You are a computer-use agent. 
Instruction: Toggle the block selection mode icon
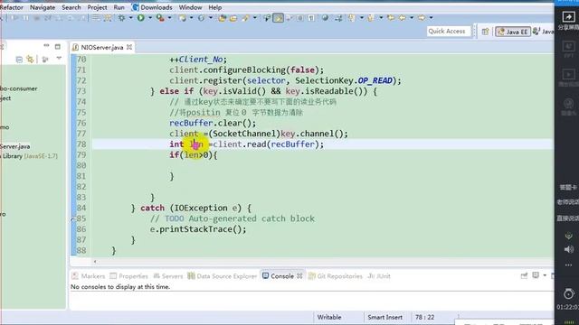coord(299,18)
